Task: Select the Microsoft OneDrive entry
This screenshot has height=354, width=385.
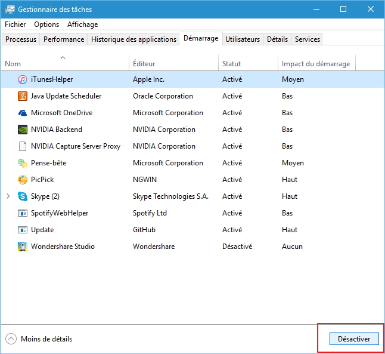Action: [x=61, y=113]
